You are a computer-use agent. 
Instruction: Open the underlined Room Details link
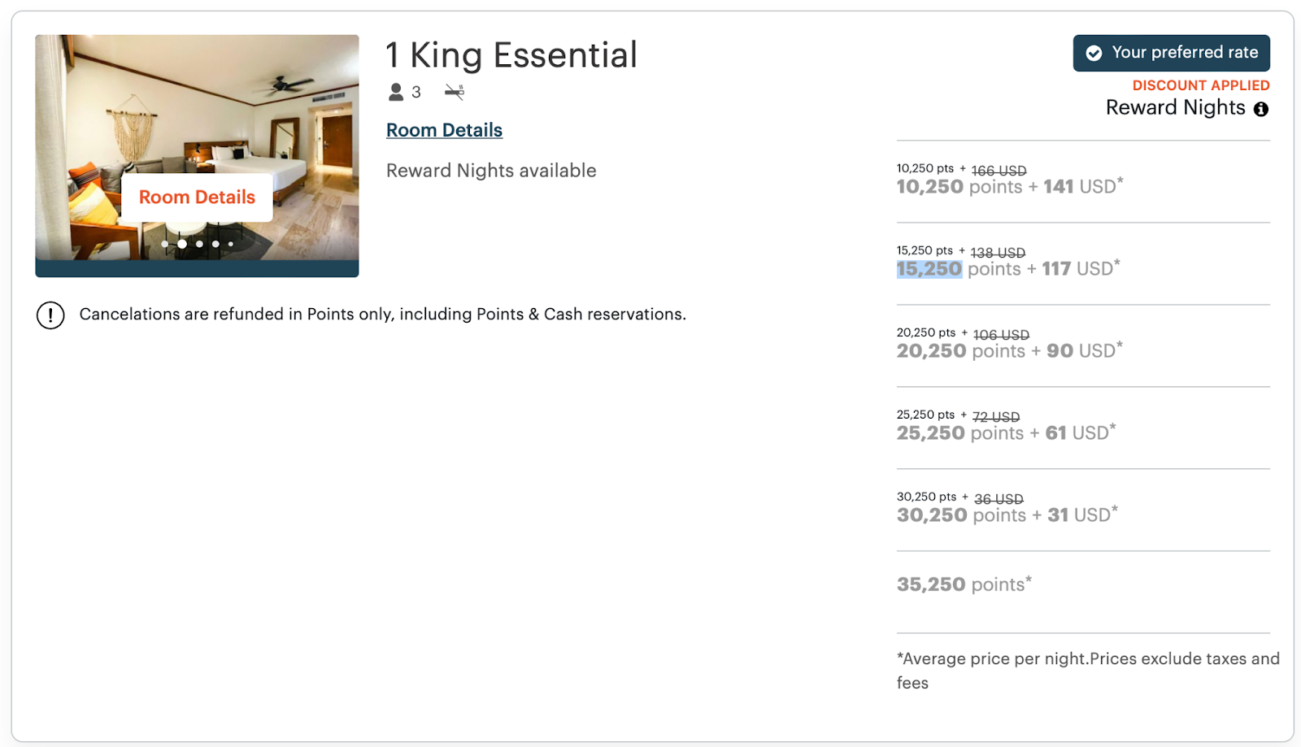(444, 130)
